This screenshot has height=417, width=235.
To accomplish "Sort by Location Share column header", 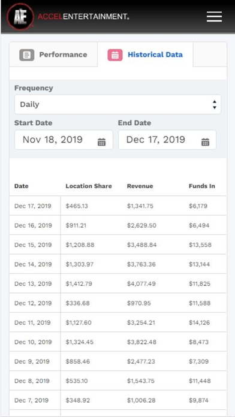I will click(x=89, y=186).
